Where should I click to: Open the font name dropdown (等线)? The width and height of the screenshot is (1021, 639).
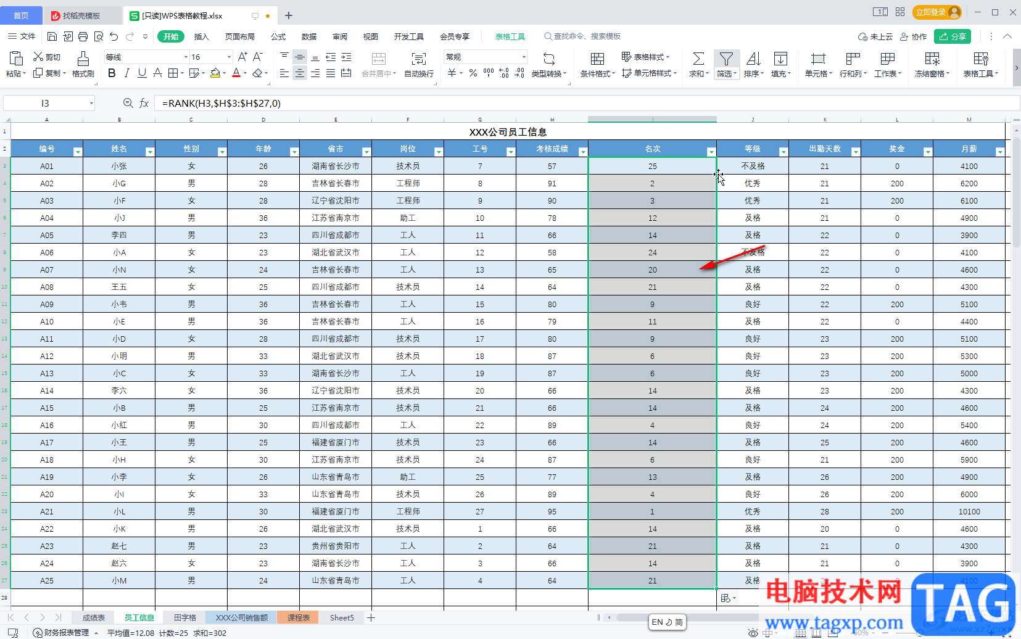(x=186, y=57)
